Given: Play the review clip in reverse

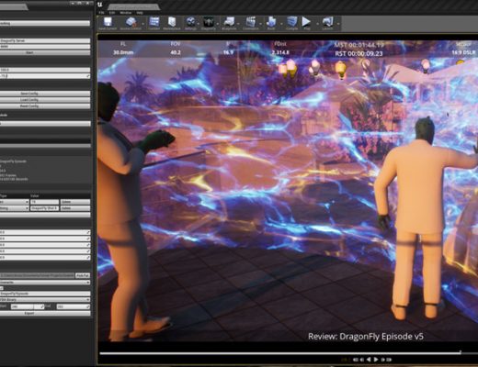Looking at the screenshot, I should 369,360.
